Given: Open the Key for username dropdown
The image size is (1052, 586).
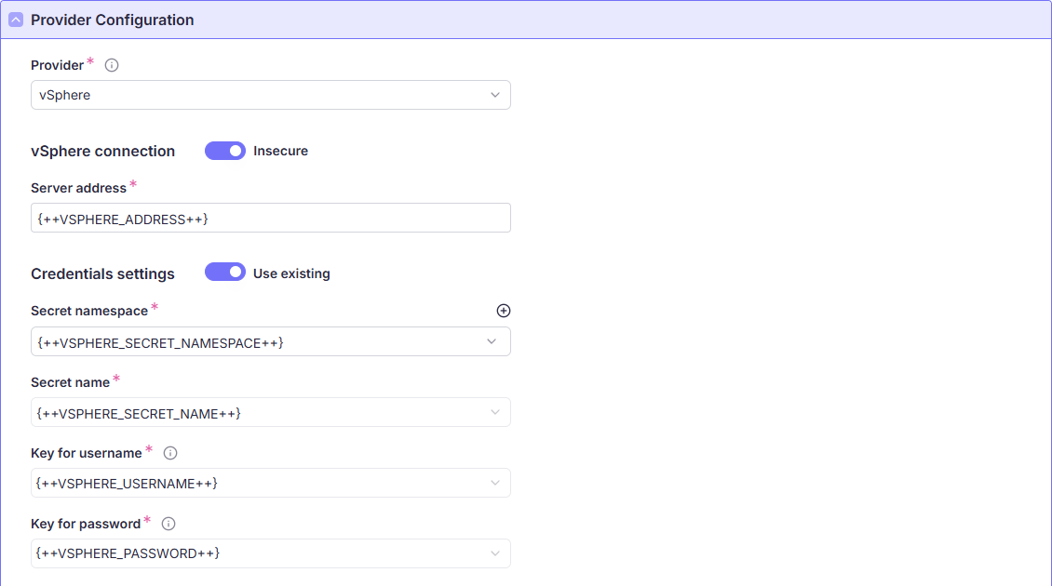Looking at the screenshot, I should point(270,484).
